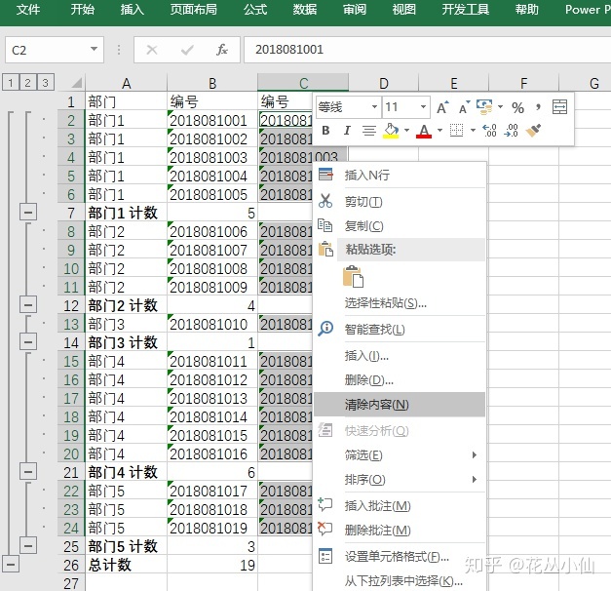Click smart lookup magnifier icon
This screenshot has width=611, height=591.
point(325,329)
